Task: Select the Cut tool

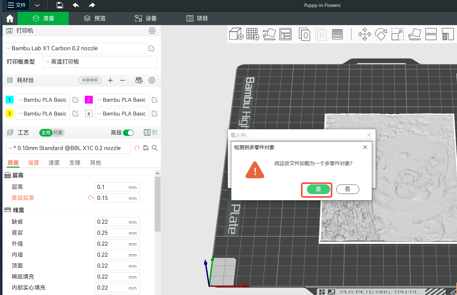Action: pos(431,34)
